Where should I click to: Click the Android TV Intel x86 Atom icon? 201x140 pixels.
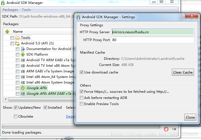23,66
